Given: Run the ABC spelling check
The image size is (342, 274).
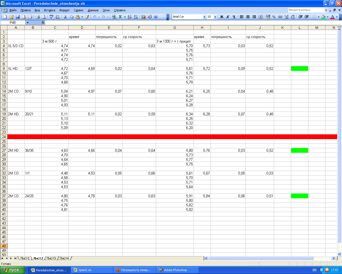Looking at the screenshot, I should [x=51, y=17].
